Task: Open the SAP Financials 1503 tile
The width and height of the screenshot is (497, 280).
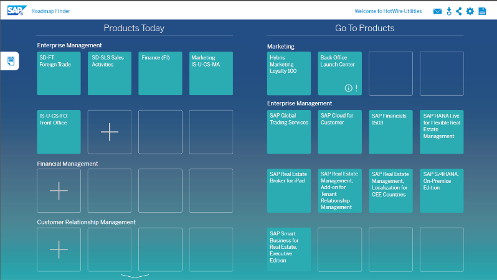Action: click(x=391, y=132)
